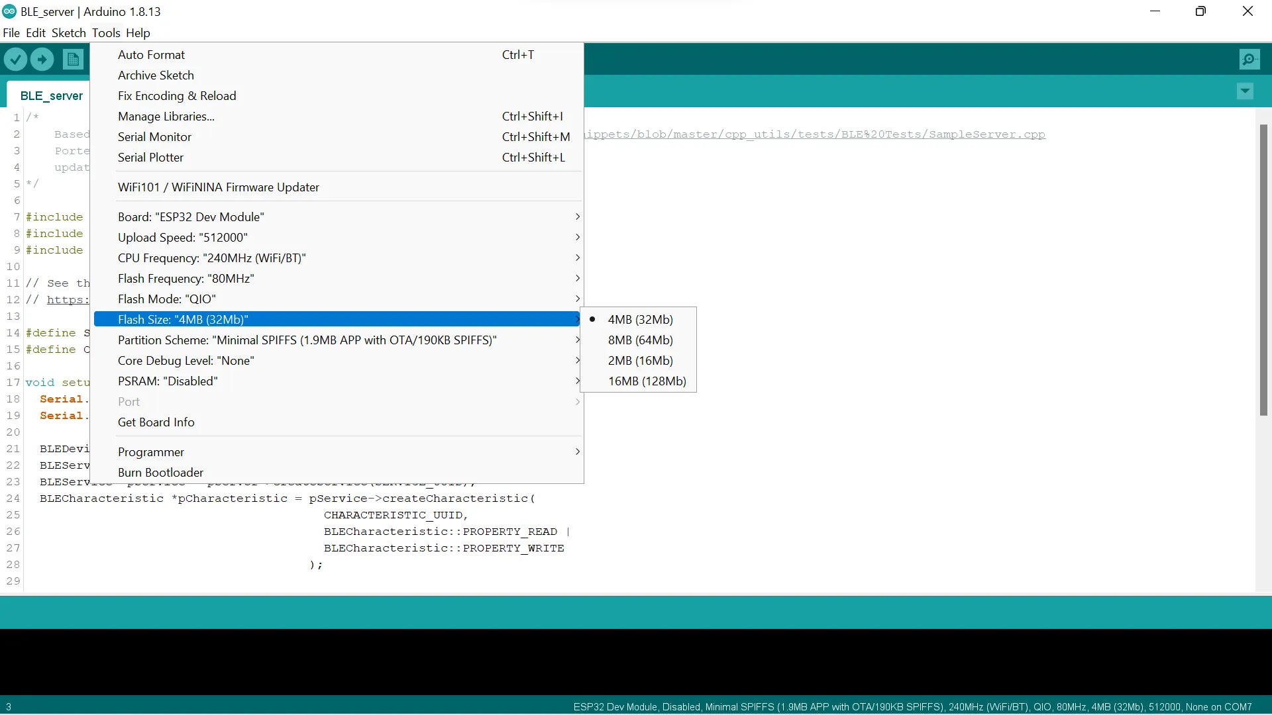Click the Upload arrow icon
The image size is (1272, 715).
coord(42,60)
